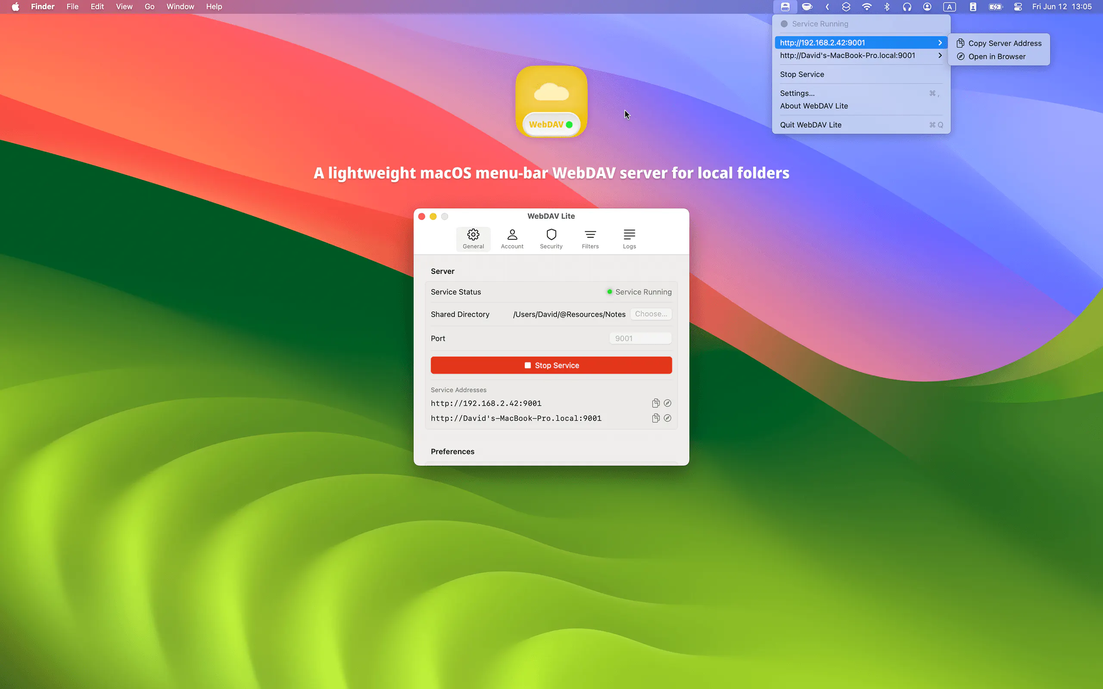Screen dimensions: 1103x689
Task: Click the Copy Server Address document icon in the submenu
Action: (960, 43)
